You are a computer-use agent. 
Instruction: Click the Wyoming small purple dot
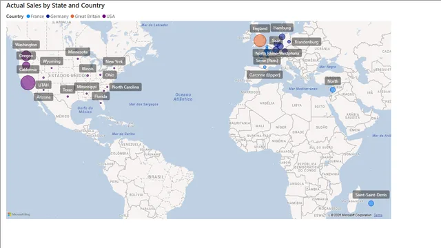[x=52, y=68]
